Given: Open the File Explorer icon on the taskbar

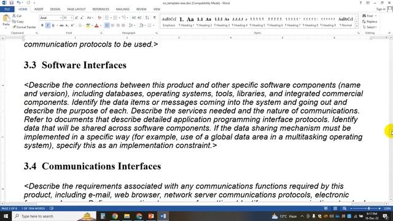Looking at the screenshot, I should (x=127, y=216).
